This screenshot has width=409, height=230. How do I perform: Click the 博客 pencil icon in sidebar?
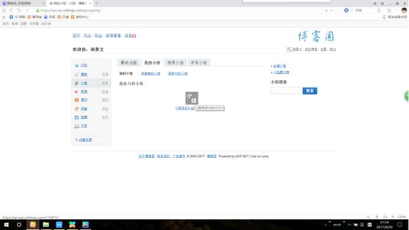(76, 74)
